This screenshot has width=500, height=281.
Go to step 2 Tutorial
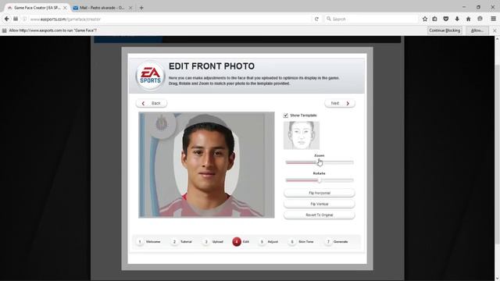pyautogui.click(x=182, y=242)
